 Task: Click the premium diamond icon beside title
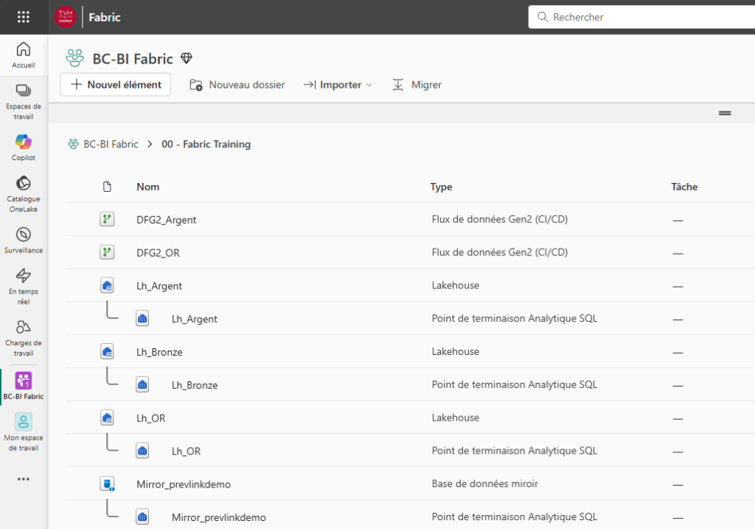(x=187, y=58)
